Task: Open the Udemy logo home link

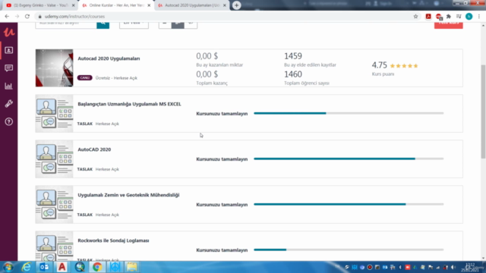Action: (x=8, y=32)
